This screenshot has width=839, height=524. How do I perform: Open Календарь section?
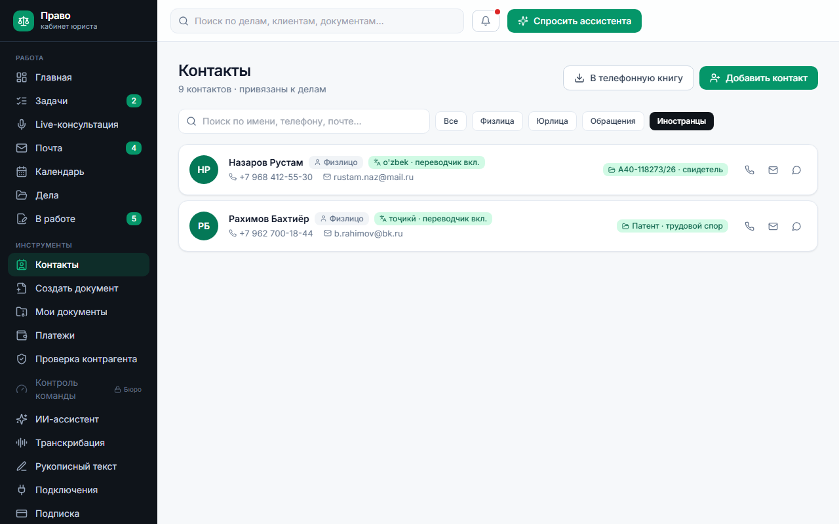click(x=79, y=172)
